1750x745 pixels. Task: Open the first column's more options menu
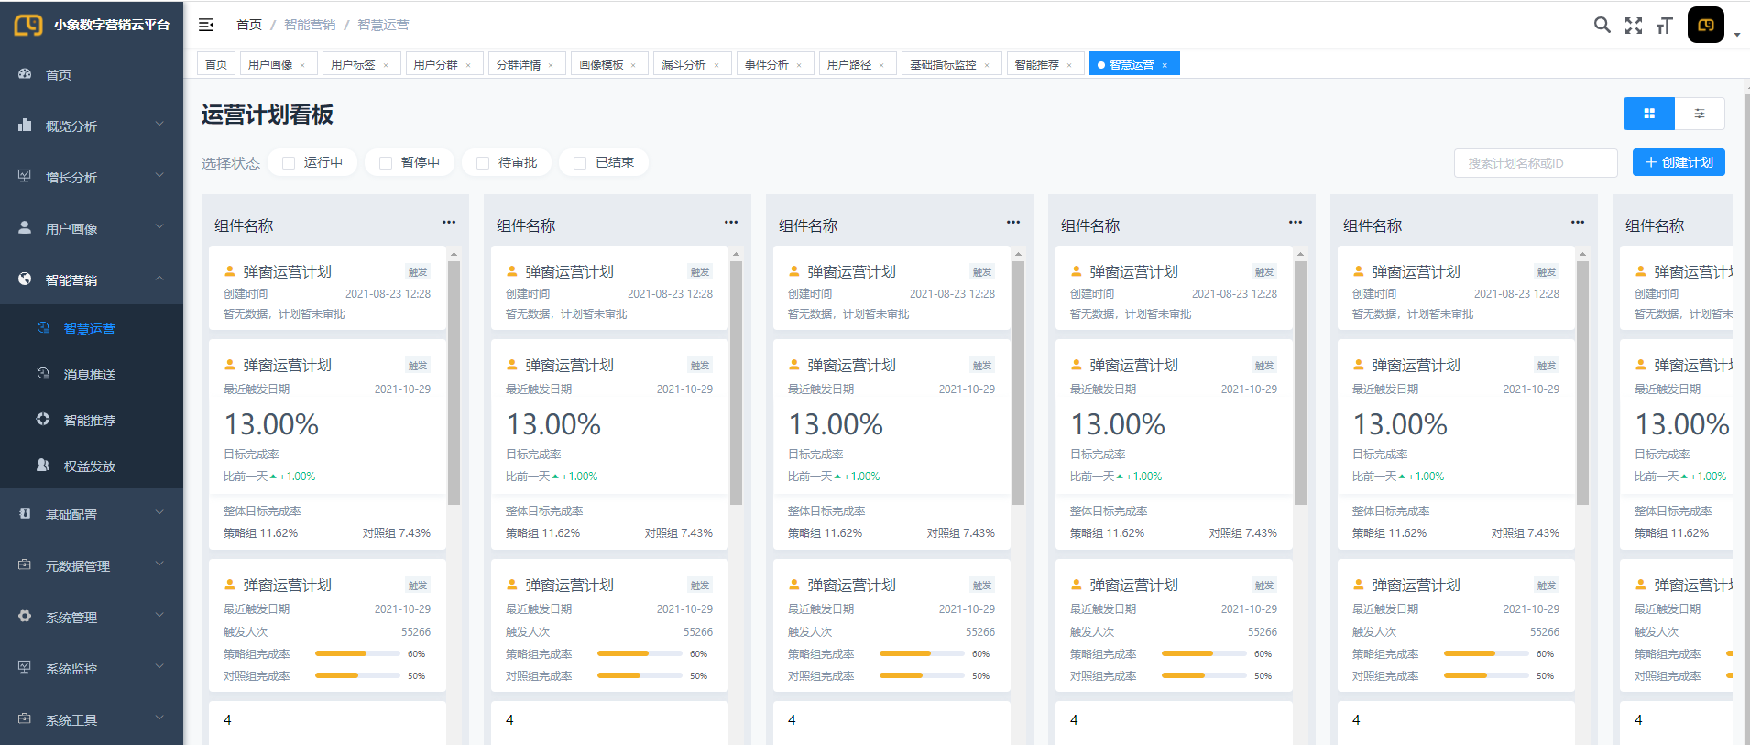[x=449, y=222]
